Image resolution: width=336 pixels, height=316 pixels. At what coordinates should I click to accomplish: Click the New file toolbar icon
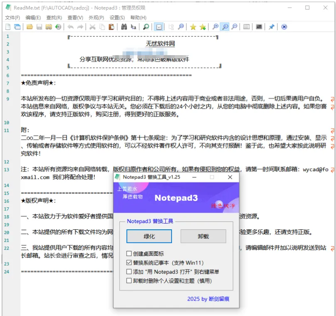pyautogui.click(x=8, y=27)
